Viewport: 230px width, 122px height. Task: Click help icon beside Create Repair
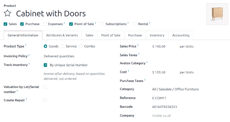[26, 99]
